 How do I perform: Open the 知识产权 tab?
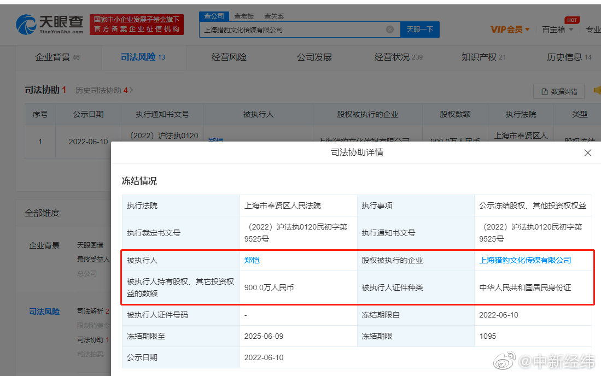[x=483, y=57]
